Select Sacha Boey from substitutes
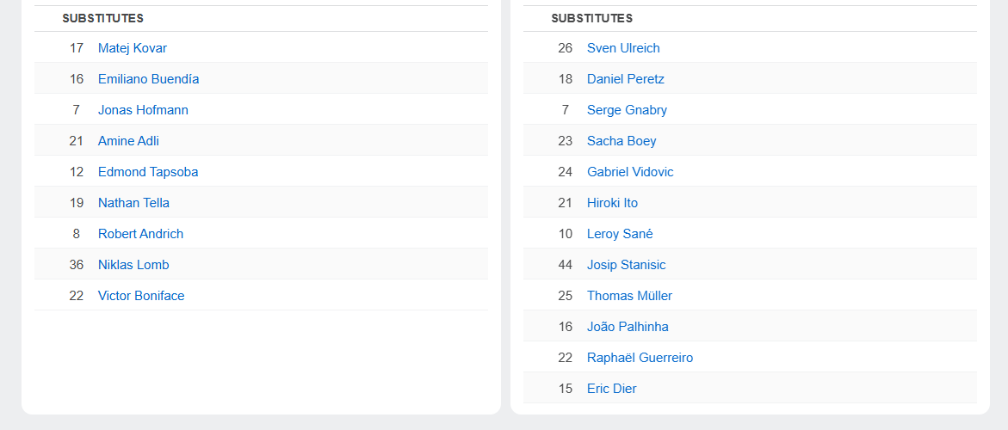This screenshot has height=430, width=1008. [x=621, y=141]
